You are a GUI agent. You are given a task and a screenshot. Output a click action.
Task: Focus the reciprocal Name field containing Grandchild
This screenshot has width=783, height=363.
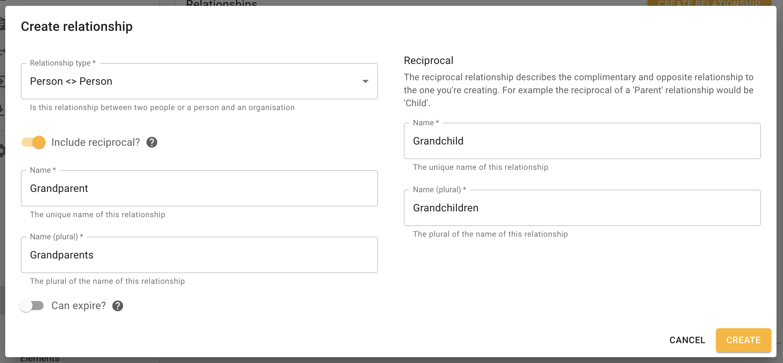[582, 141]
